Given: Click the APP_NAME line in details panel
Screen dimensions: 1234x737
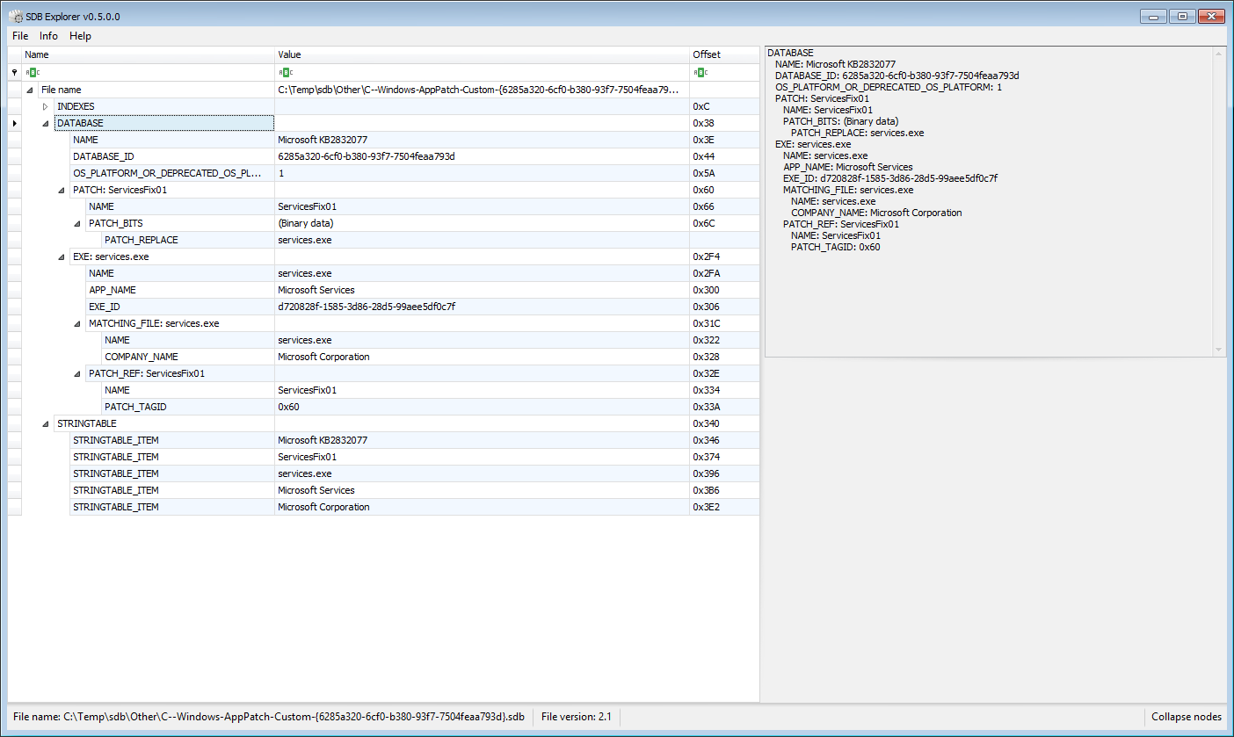Looking at the screenshot, I should click(x=848, y=167).
